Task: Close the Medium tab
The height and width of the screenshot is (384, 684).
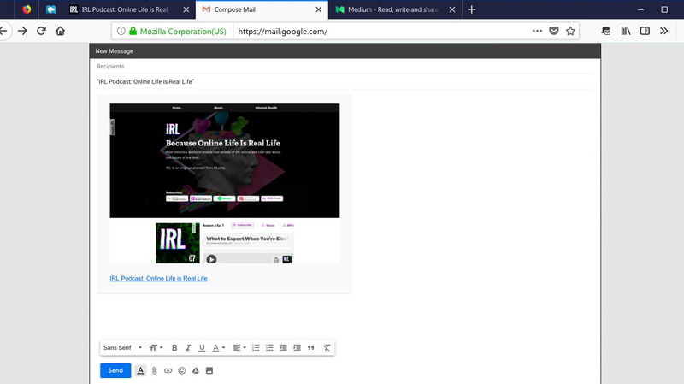Action: (452, 9)
